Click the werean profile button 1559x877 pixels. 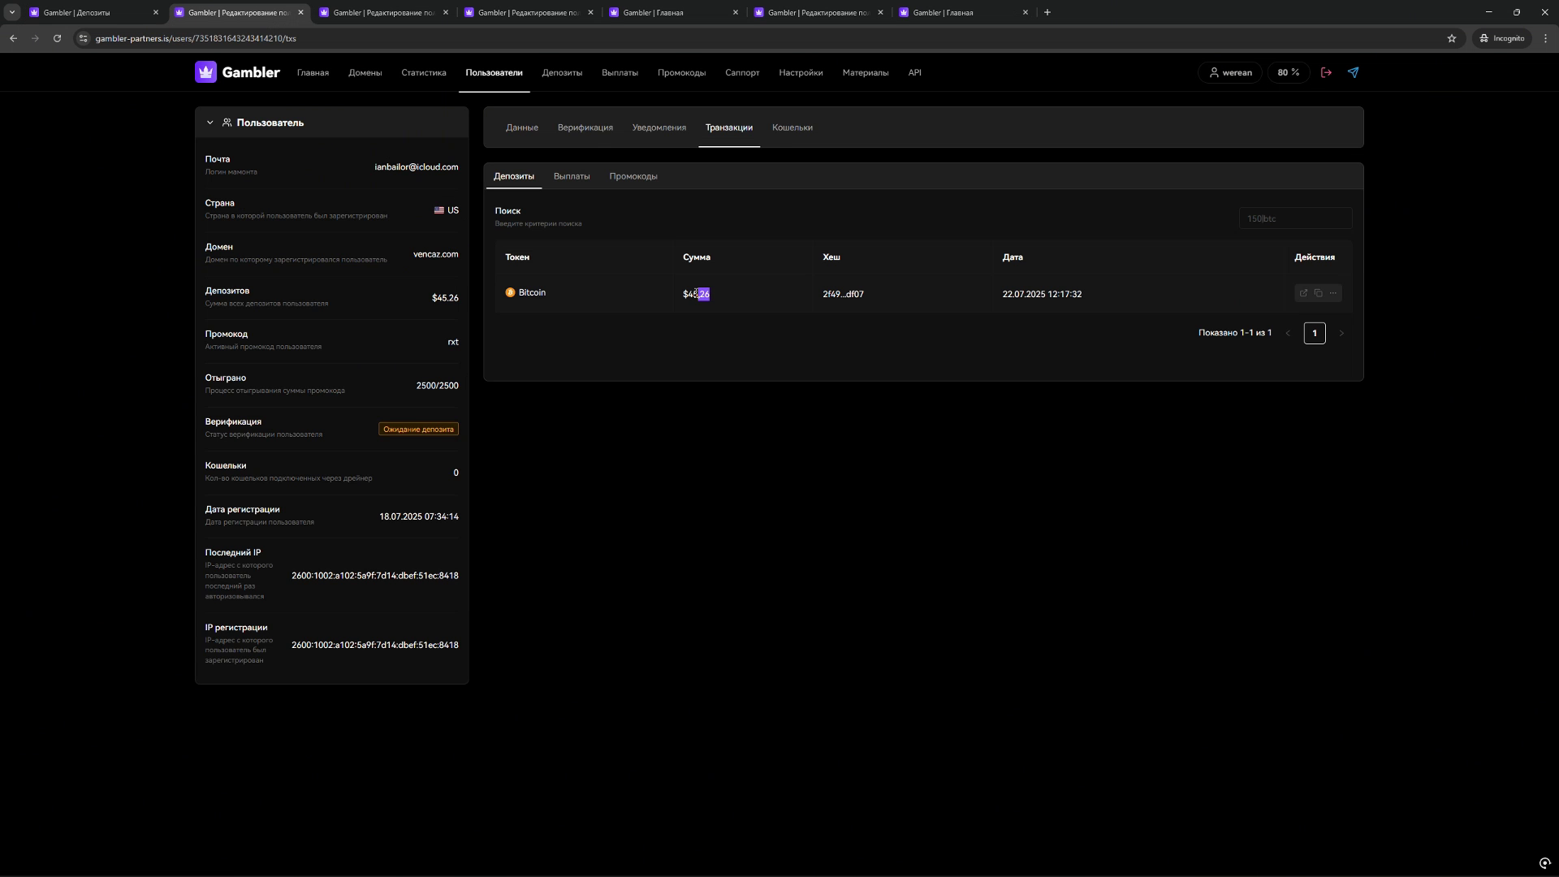[1229, 72]
